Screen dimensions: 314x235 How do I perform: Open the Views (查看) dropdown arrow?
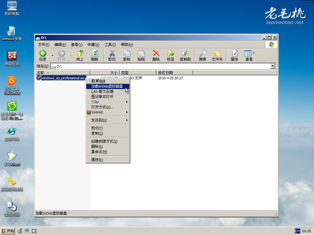point(254,53)
